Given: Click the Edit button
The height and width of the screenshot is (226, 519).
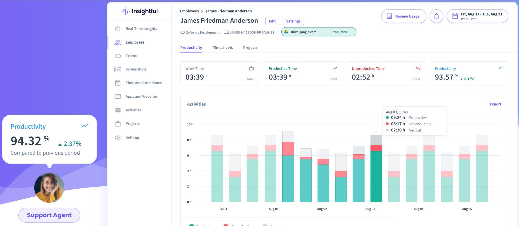Looking at the screenshot, I should pos(272,21).
